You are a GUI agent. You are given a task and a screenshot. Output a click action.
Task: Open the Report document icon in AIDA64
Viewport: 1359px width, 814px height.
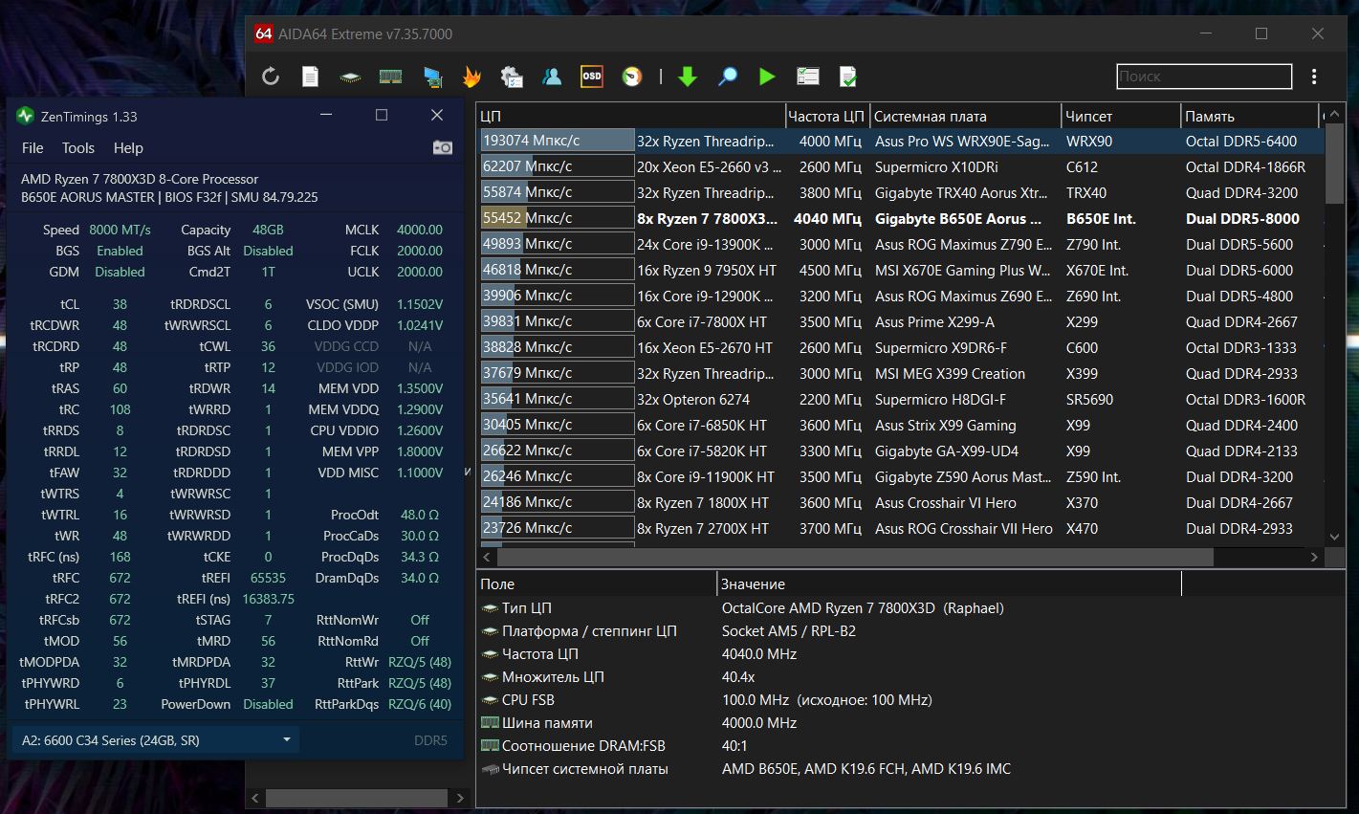point(311,77)
